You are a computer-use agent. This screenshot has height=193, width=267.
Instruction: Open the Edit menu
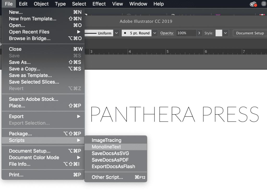tap(23, 4)
